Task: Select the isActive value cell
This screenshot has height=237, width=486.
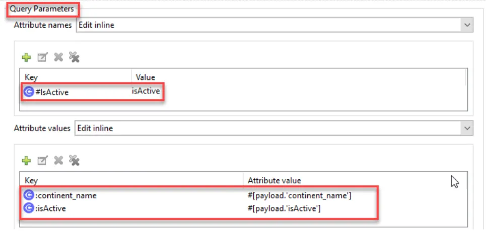Action: click(146, 91)
